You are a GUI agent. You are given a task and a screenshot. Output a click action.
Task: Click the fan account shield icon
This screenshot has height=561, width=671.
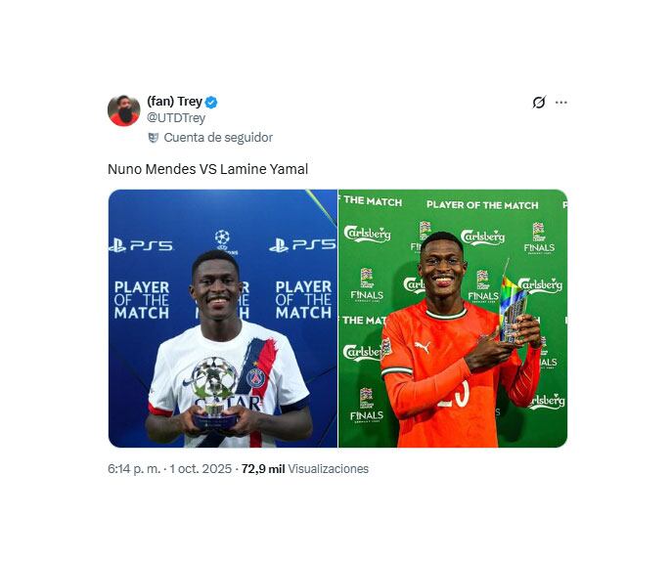click(154, 138)
